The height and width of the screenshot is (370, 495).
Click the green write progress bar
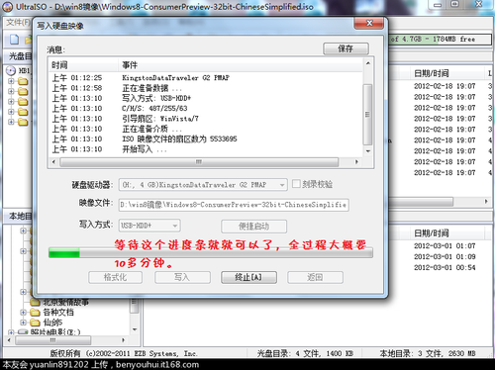[x=211, y=253]
